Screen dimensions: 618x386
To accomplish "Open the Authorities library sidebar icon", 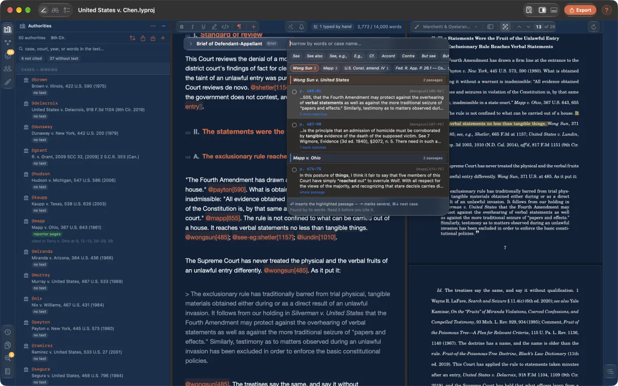I will [8, 29].
